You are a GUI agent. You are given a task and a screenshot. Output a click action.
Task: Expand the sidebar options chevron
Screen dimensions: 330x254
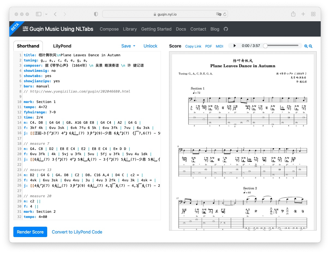click(46, 14)
